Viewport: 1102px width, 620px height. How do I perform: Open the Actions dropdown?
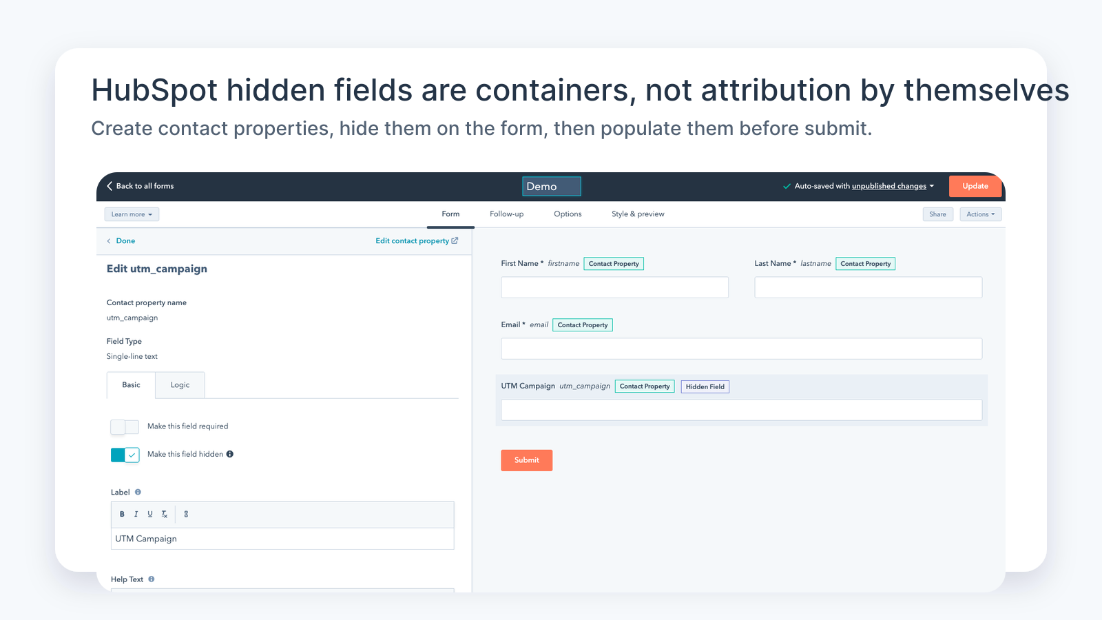point(981,214)
